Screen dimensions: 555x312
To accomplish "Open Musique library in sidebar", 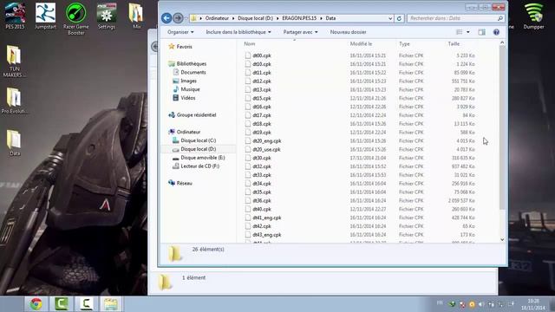I will click(186, 89).
